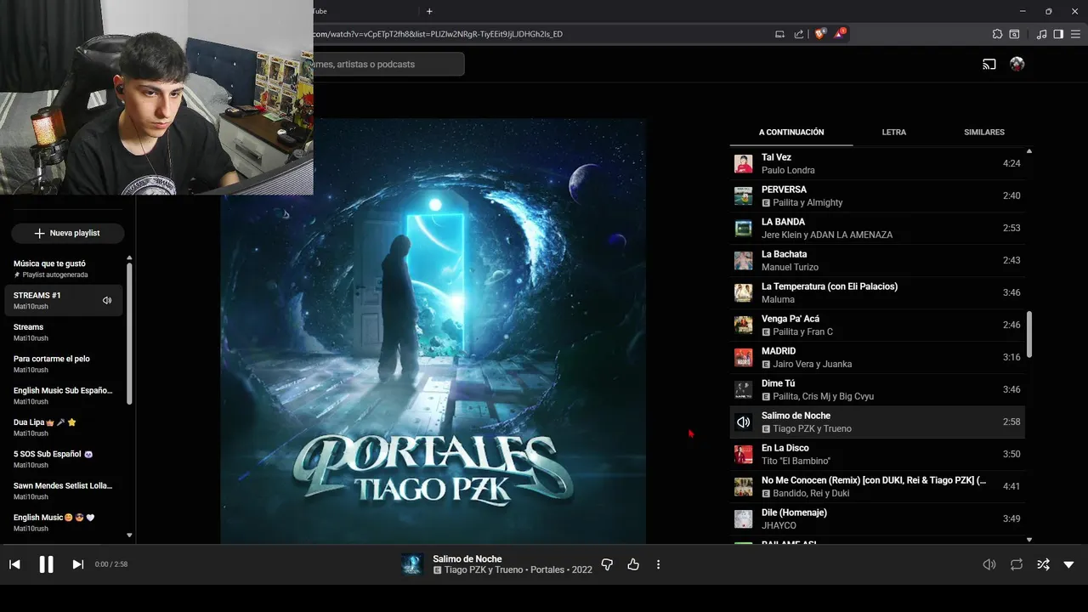The width and height of the screenshot is (1088, 612).
Task: Open Sawn Mendes Setlist playlist
Action: click(64, 490)
